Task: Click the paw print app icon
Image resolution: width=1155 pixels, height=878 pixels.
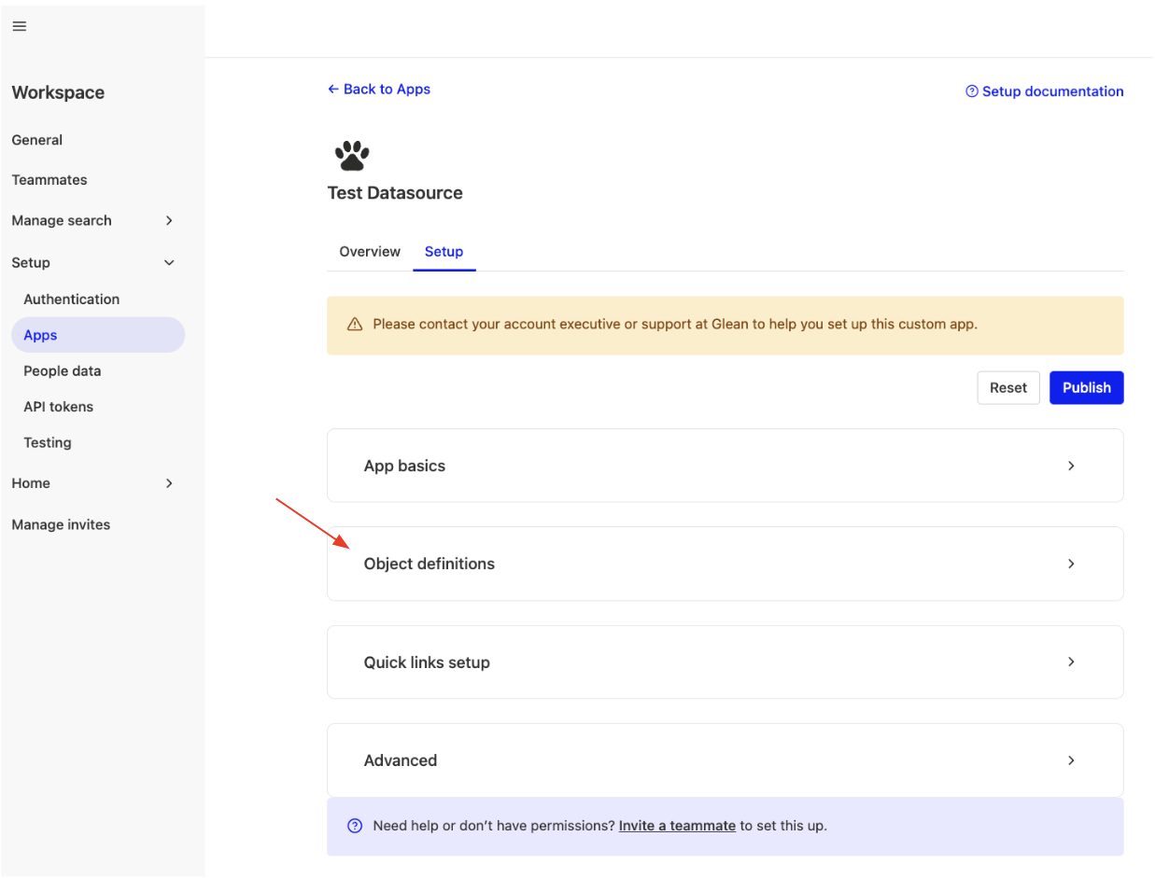Action: 352,154
